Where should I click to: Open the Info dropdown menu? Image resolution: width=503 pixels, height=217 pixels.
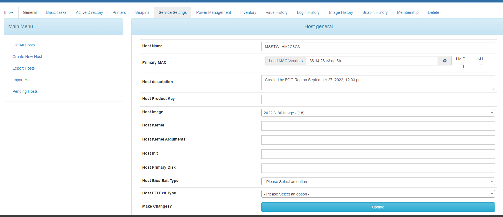coord(9,12)
